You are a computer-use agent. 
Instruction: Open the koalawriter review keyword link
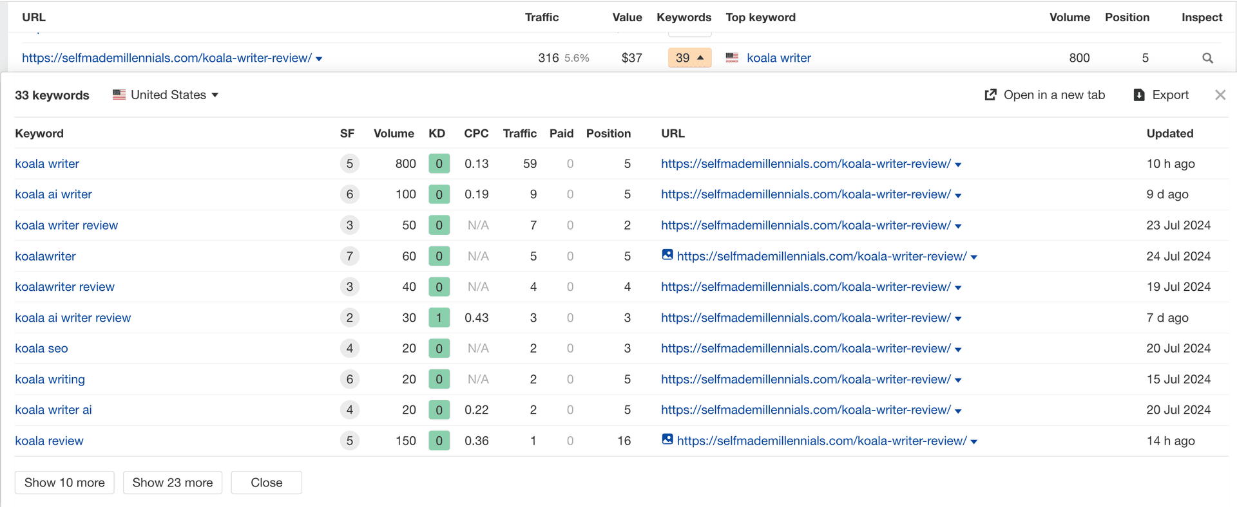64,287
